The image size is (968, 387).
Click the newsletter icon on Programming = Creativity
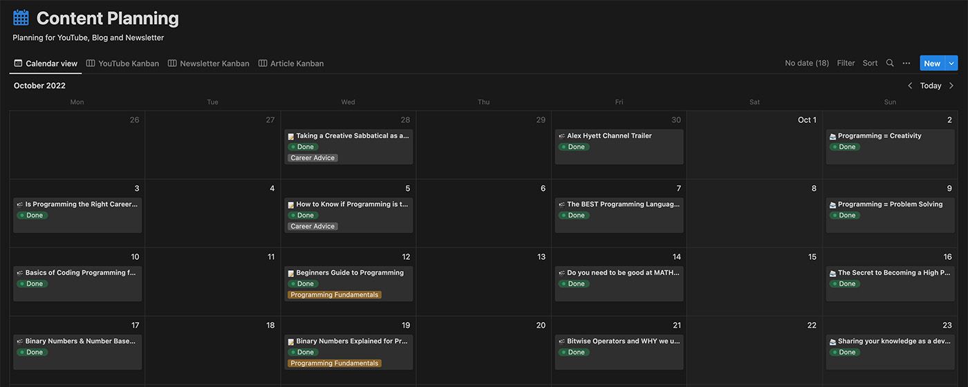point(833,136)
